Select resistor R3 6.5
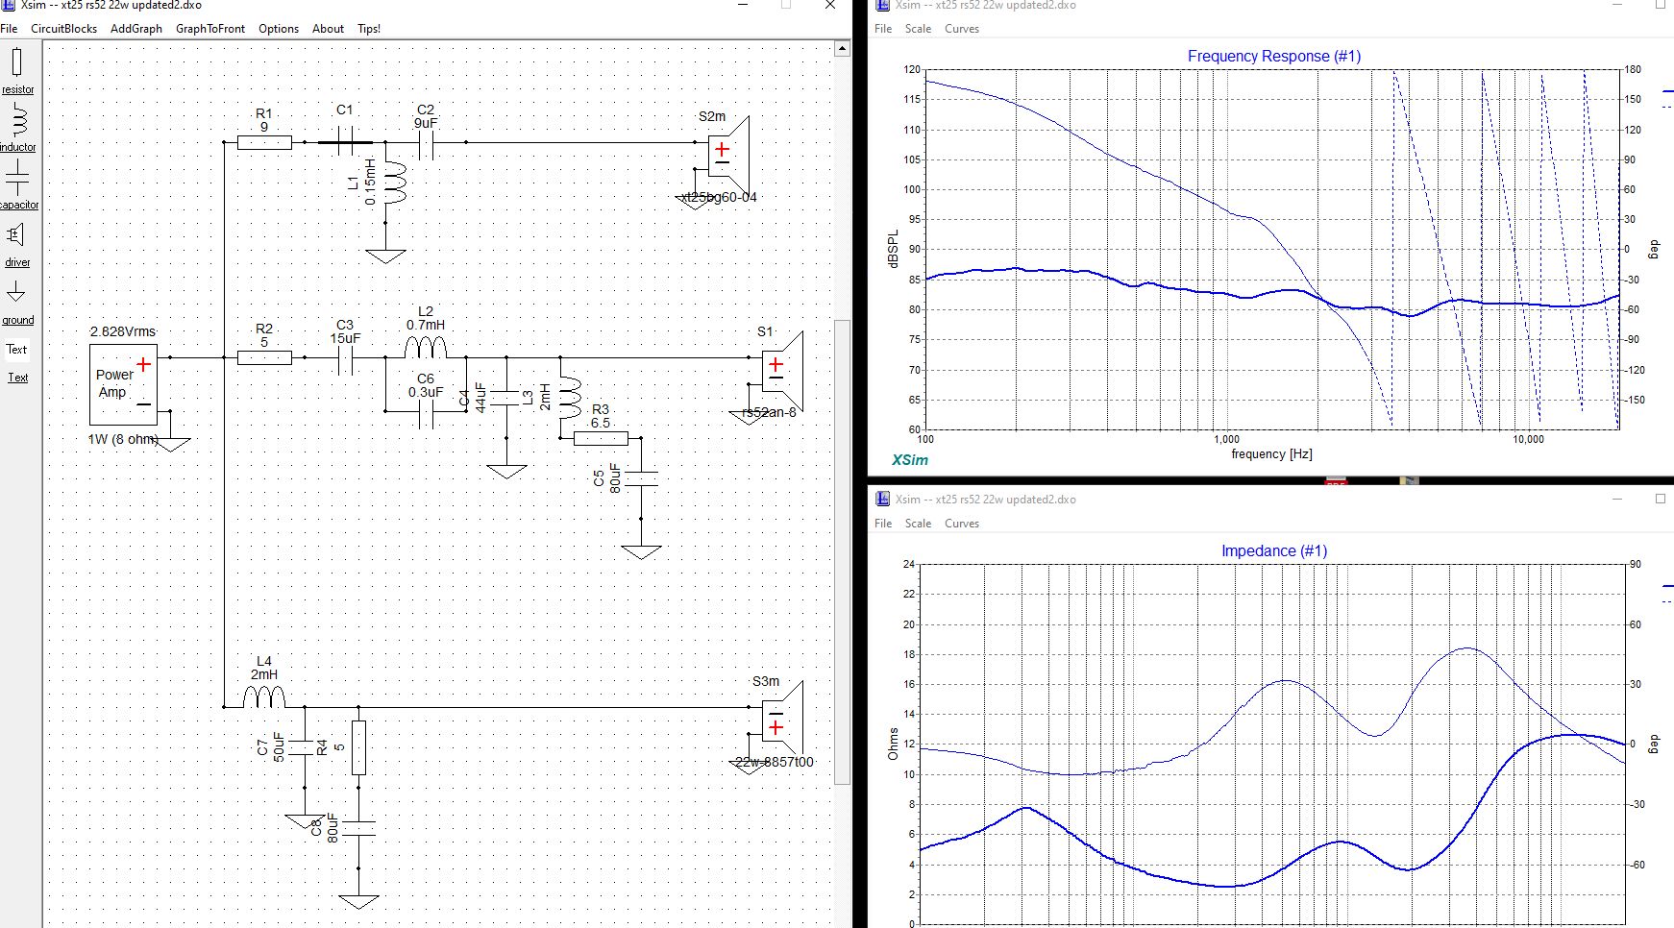 [601, 438]
